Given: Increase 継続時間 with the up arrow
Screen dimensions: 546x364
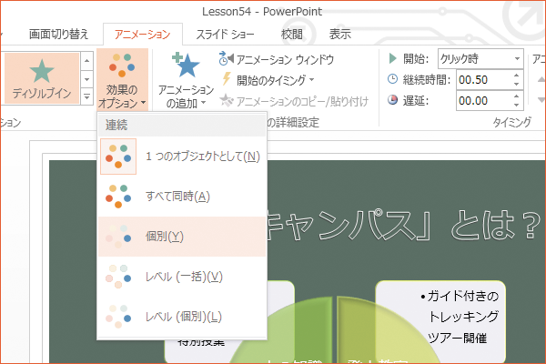Looking at the screenshot, I should (516, 76).
